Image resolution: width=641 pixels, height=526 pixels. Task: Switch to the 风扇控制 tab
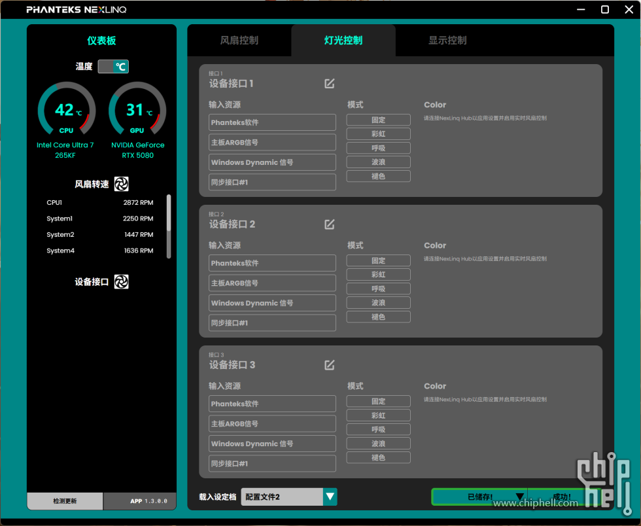[x=239, y=41]
